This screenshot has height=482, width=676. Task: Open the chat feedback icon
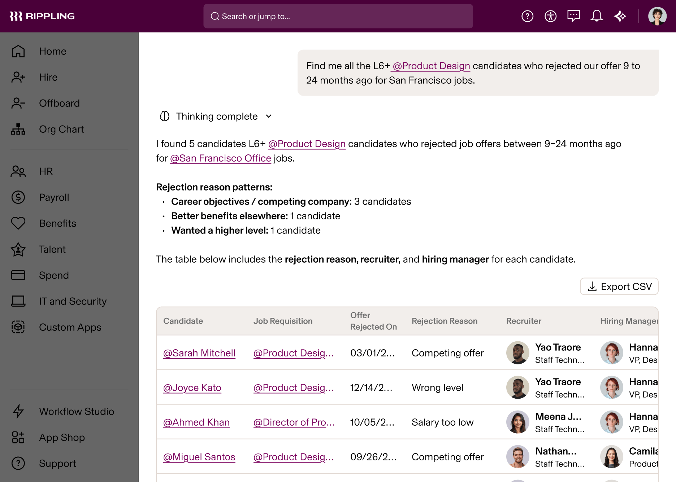[x=573, y=16]
